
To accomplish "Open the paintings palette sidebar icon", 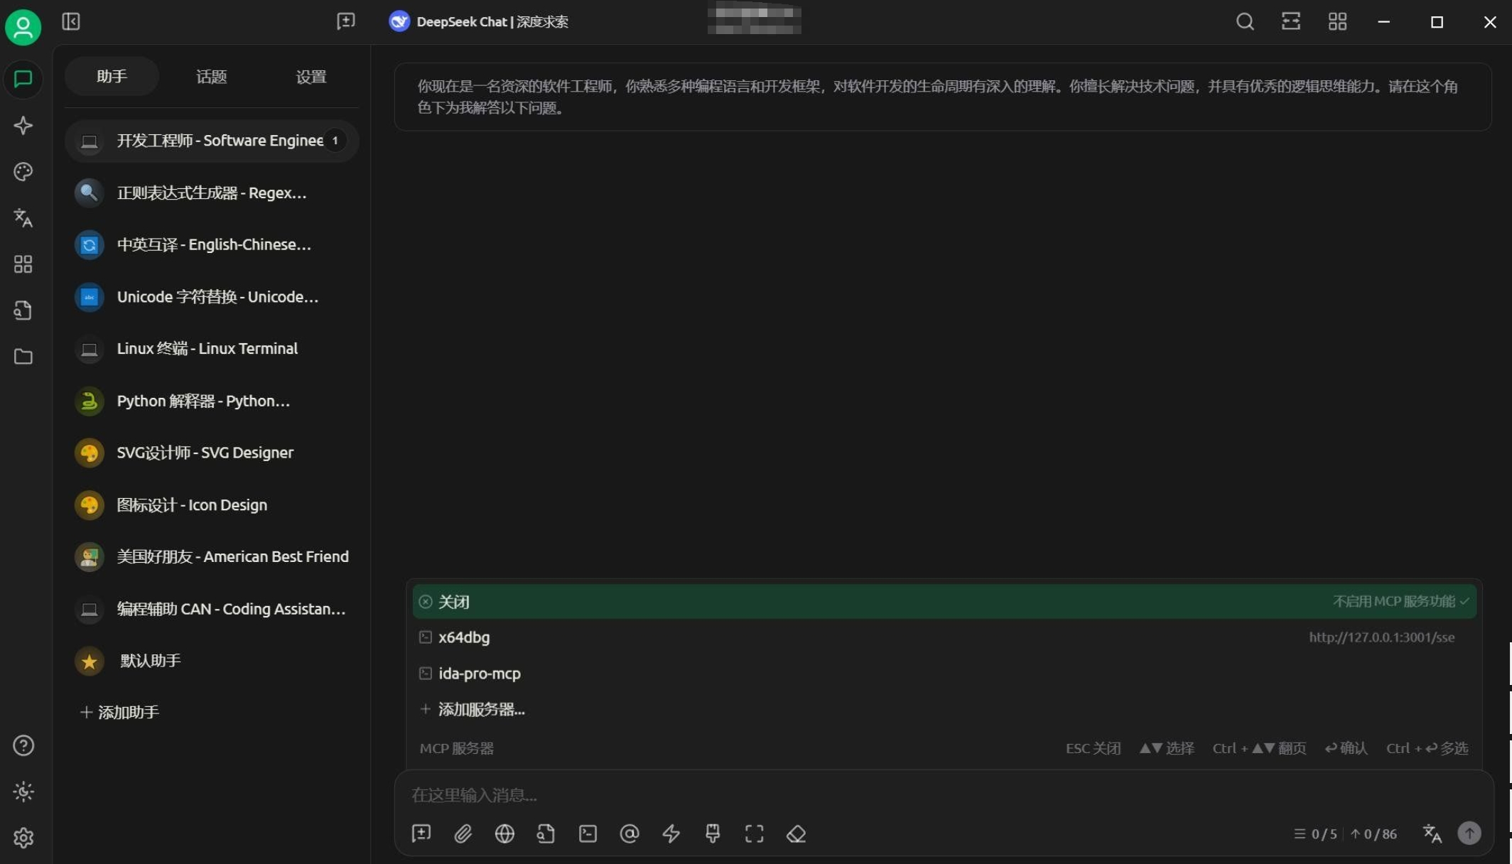I will click(23, 171).
